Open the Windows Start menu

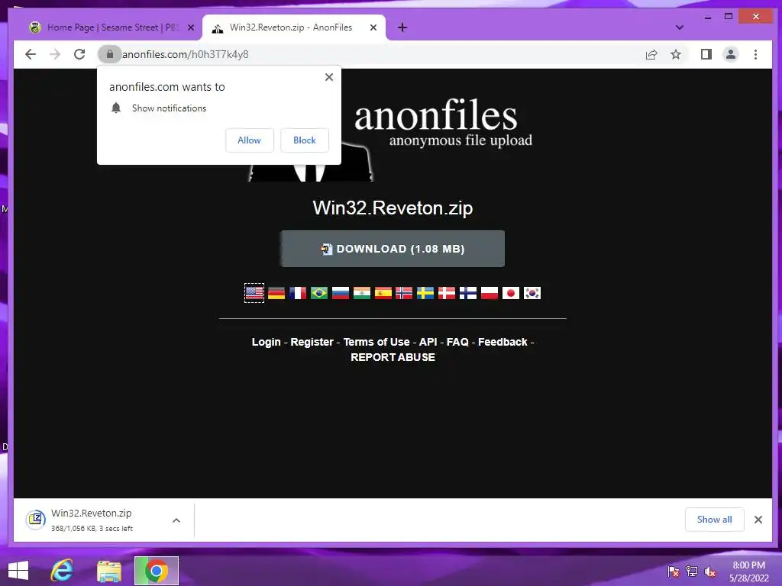(x=18, y=571)
